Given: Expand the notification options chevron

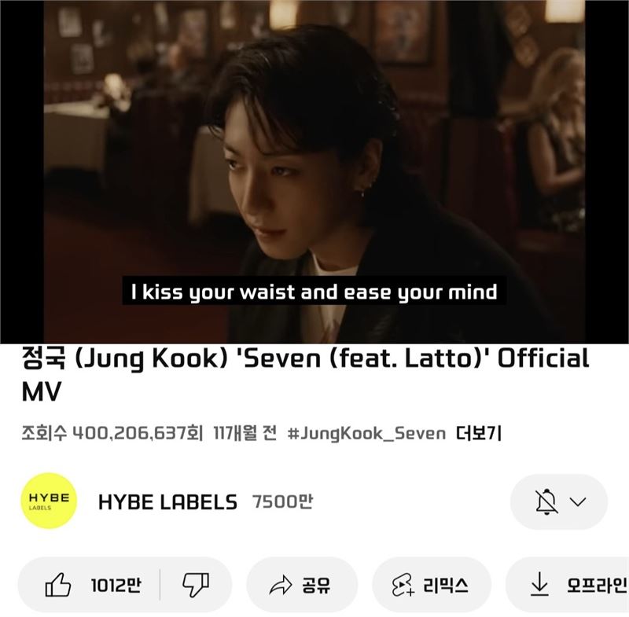Looking at the screenshot, I should coord(578,502).
